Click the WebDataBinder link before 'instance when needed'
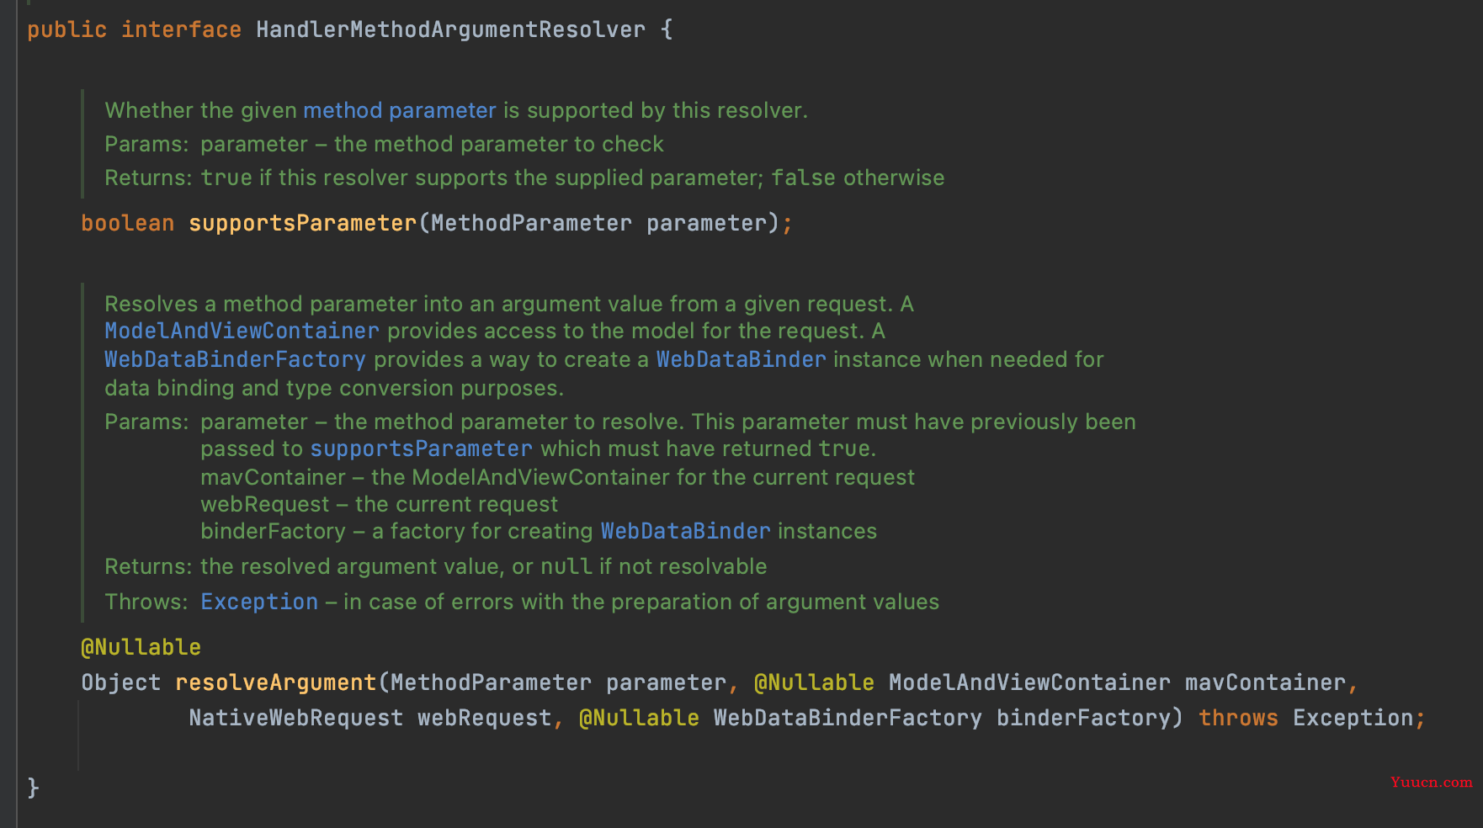The image size is (1483, 828). click(741, 359)
